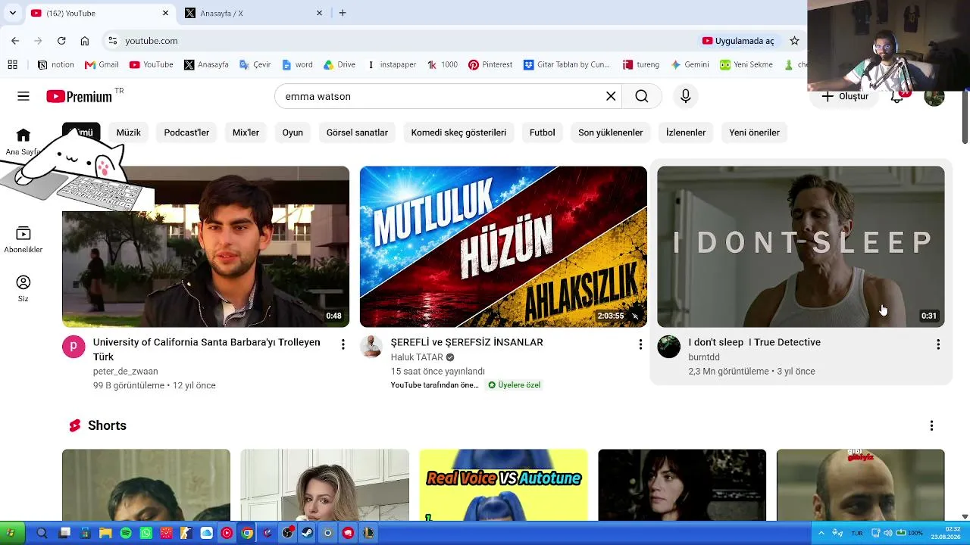
Task: Open the Gmail bookmark
Action: [102, 64]
